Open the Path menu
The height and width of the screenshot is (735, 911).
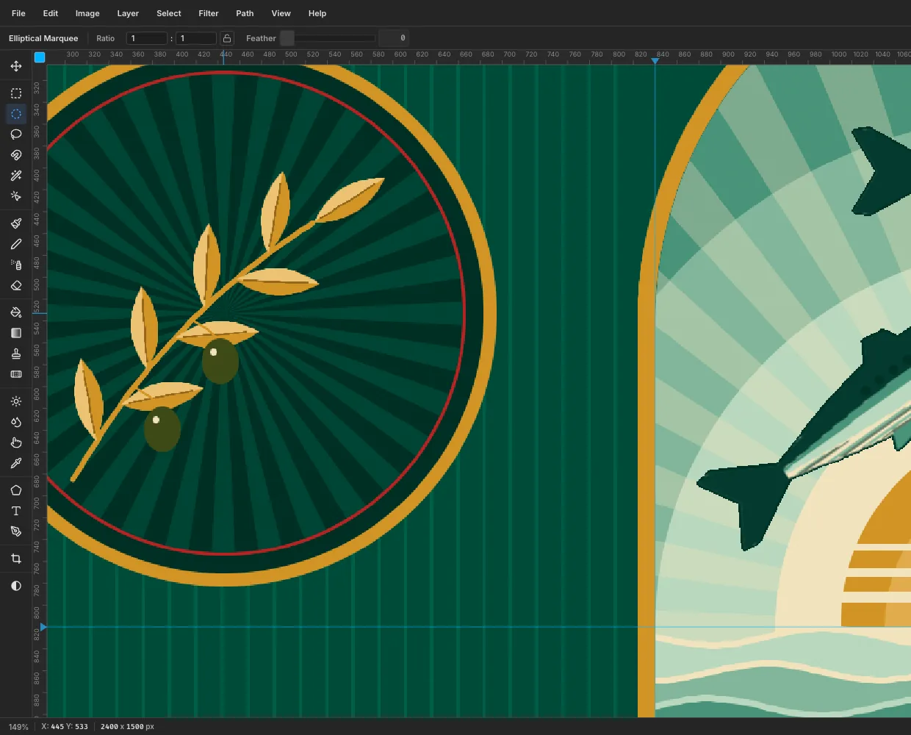click(245, 13)
